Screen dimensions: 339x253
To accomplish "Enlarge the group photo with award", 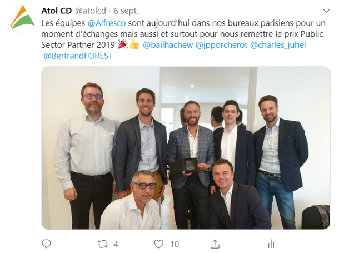I will pos(186,148).
